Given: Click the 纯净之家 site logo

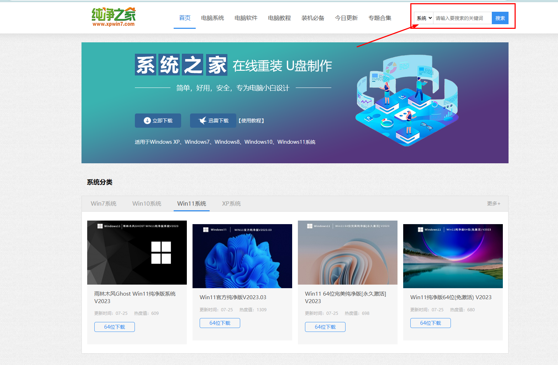Looking at the screenshot, I should click(x=114, y=17).
